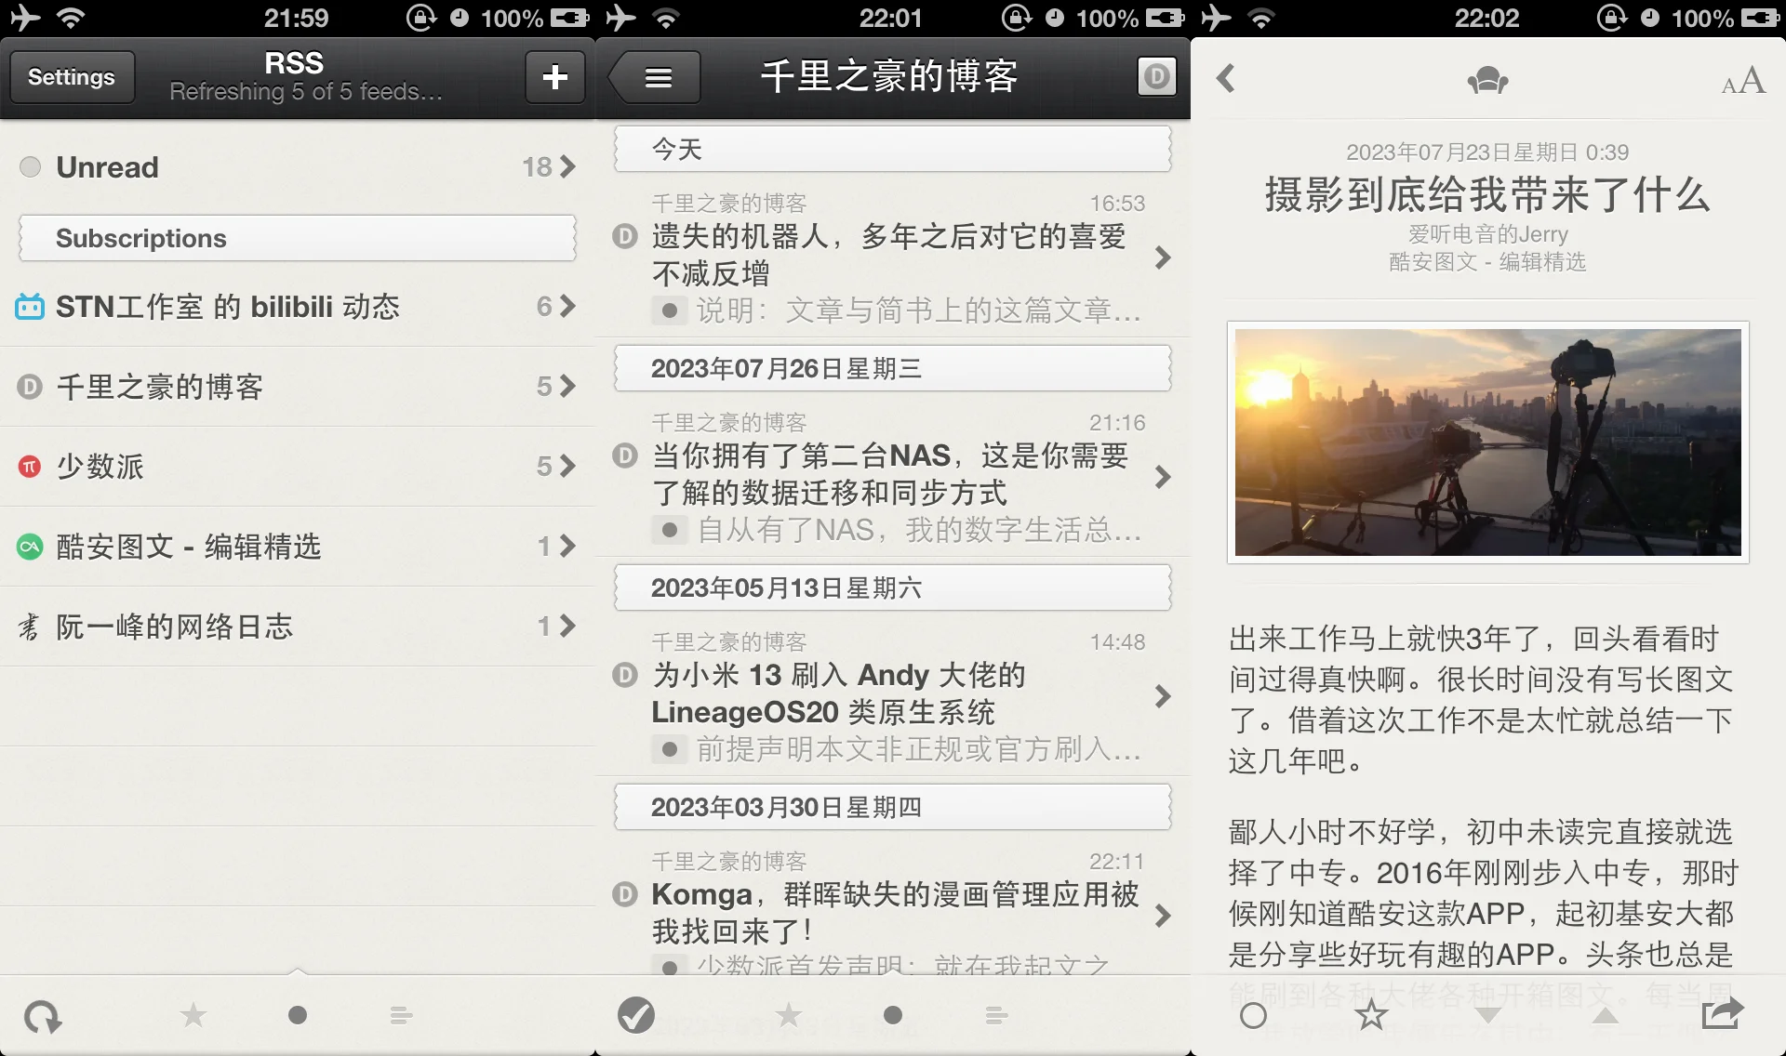Tap the share arrow icon in article
The height and width of the screenshot is (1056, 1786).
1722,1013
